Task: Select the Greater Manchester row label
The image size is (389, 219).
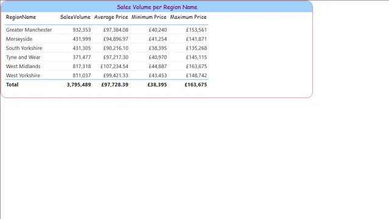Action: pos(29,30)
